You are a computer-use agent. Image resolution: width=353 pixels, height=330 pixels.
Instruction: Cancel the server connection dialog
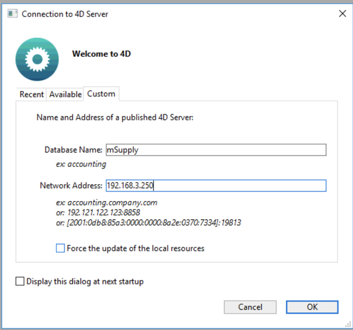coord(250,307)
